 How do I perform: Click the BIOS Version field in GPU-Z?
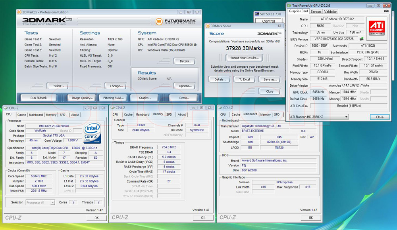click(x=334, y=39)
